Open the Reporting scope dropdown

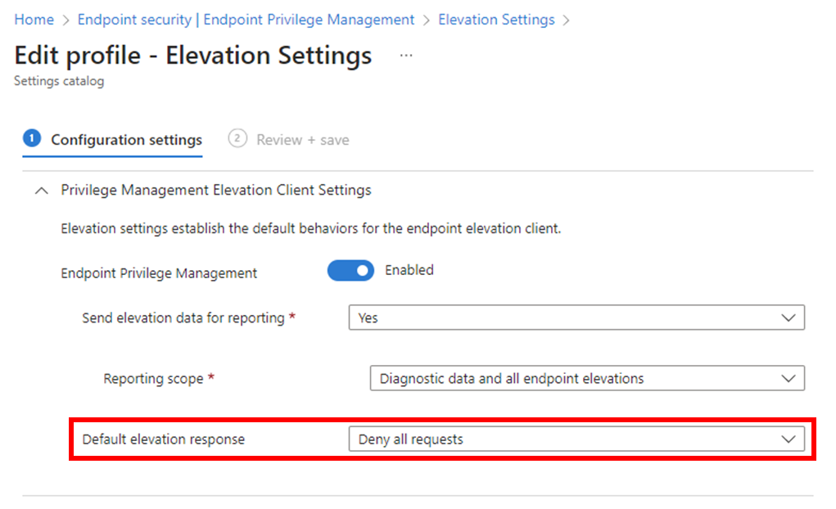pos(586,378)
